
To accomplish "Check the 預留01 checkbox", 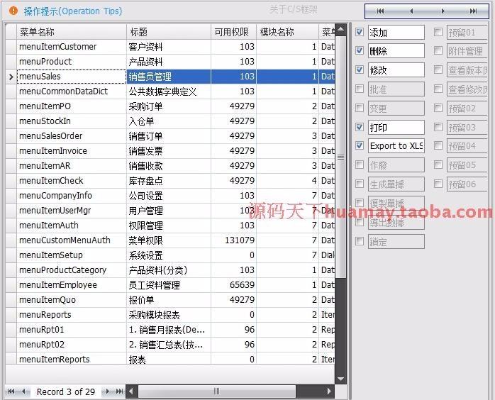I will tap(438, 32).
